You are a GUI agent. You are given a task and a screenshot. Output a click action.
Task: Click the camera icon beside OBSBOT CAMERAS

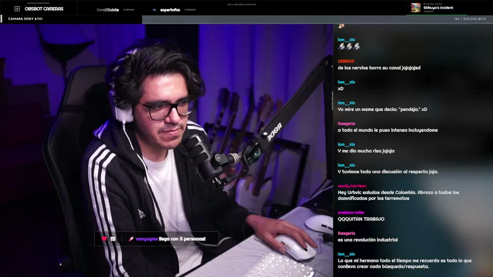click(x=17, y=8)
